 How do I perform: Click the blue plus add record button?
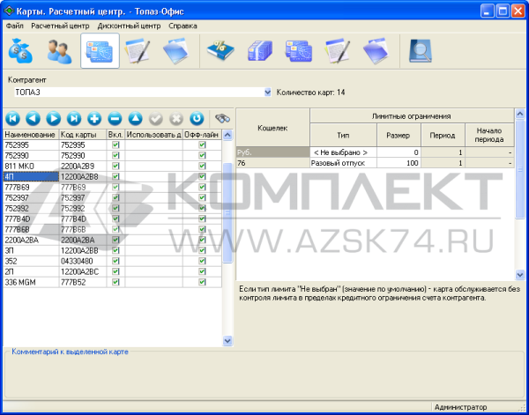click(x=94, y=118)
